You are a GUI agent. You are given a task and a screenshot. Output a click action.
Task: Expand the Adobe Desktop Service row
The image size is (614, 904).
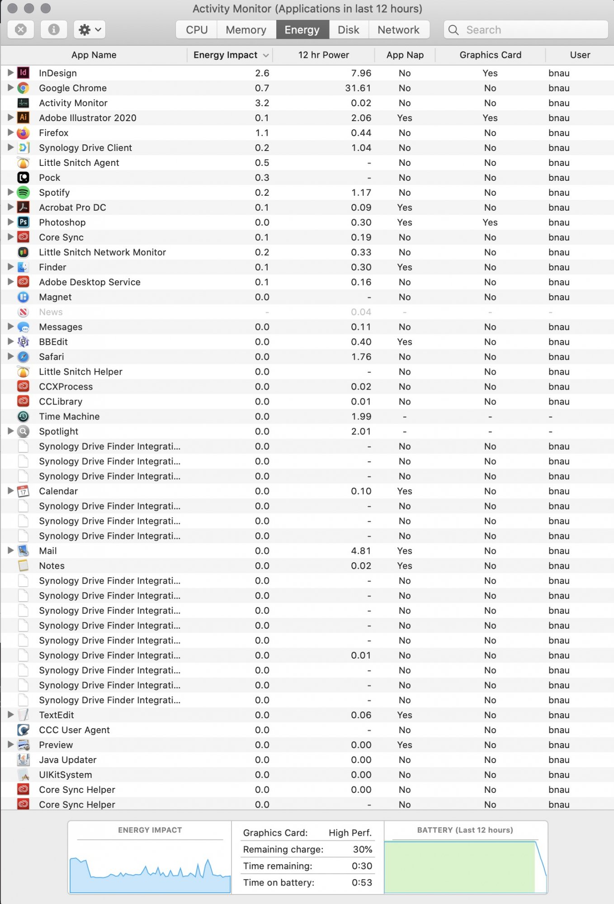coord(10,281)
